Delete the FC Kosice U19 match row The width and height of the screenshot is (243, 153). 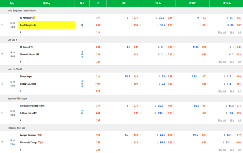coord(2,54)
